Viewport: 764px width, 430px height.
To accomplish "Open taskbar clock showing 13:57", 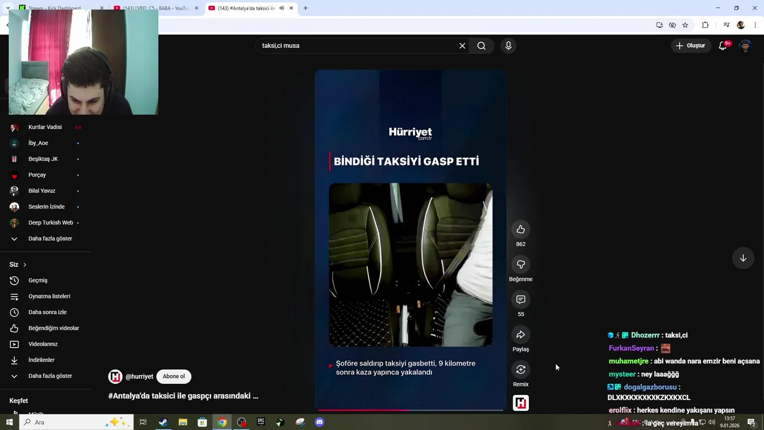I will coord(729,422).
